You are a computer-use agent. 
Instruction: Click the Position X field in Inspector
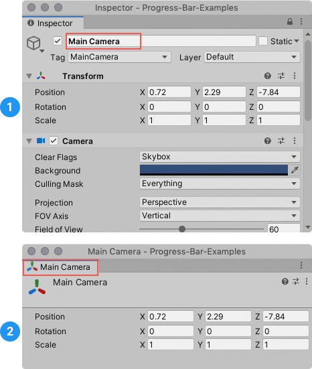[169, 92]
